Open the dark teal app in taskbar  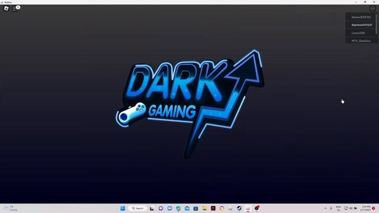pyautogui.click(x=196, y=208)
